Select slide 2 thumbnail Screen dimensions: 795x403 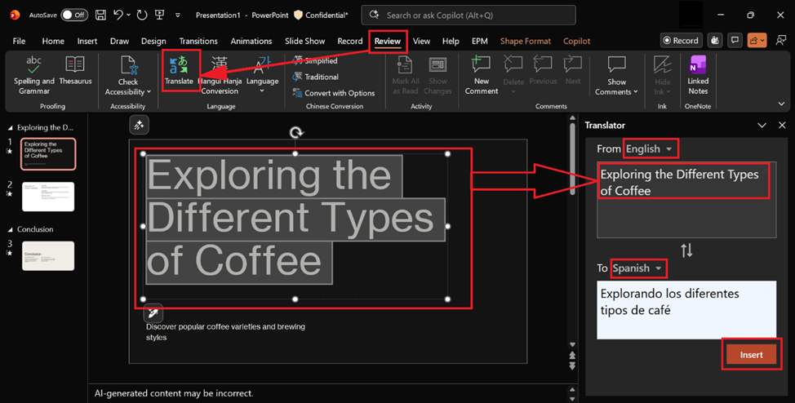48,197
